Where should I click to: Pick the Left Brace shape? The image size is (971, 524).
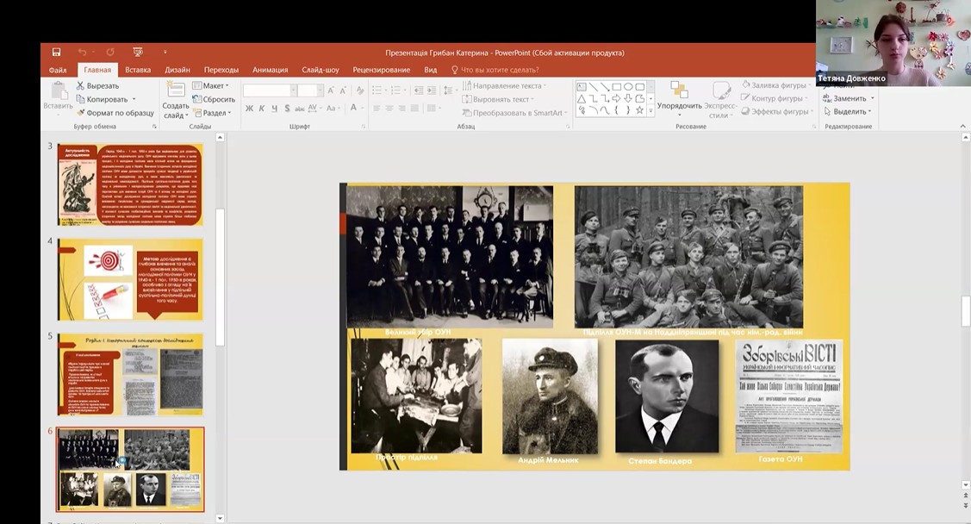[x=617, y=110]
